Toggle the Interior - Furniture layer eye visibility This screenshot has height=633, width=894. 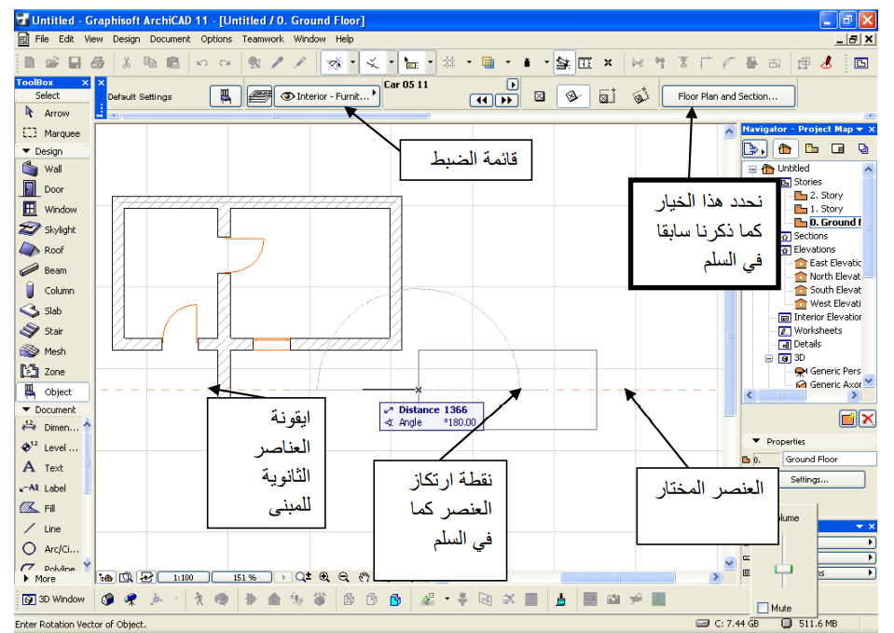289,95
